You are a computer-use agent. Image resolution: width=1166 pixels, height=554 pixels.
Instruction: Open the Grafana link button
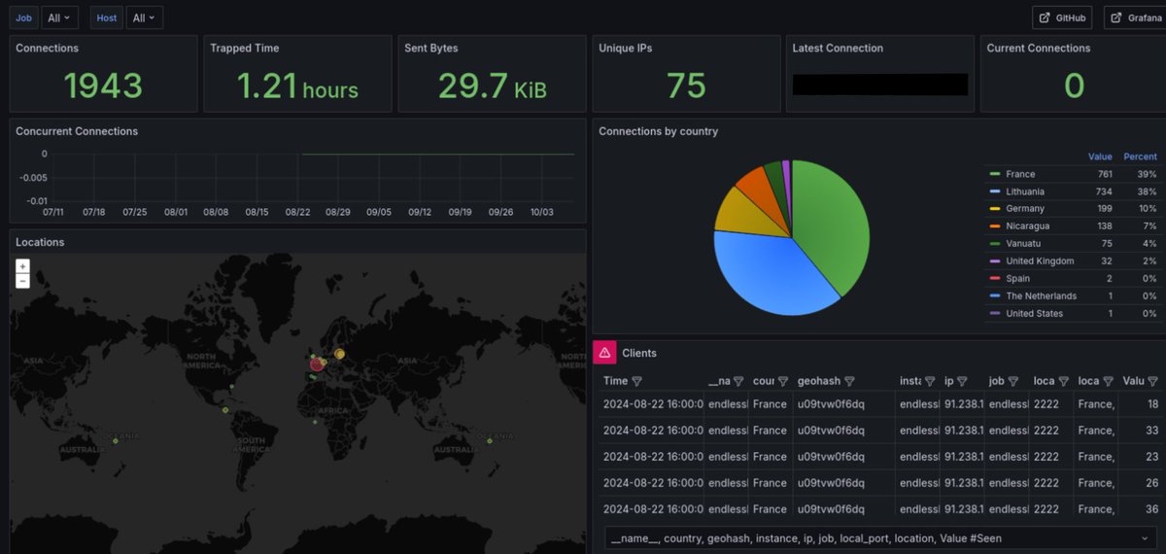(1133, 17)
